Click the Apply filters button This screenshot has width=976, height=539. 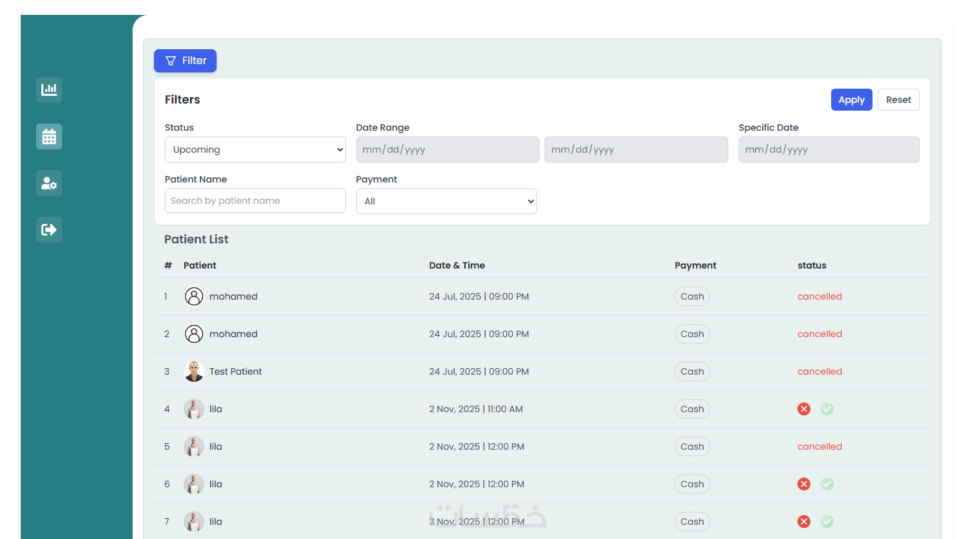851,100
